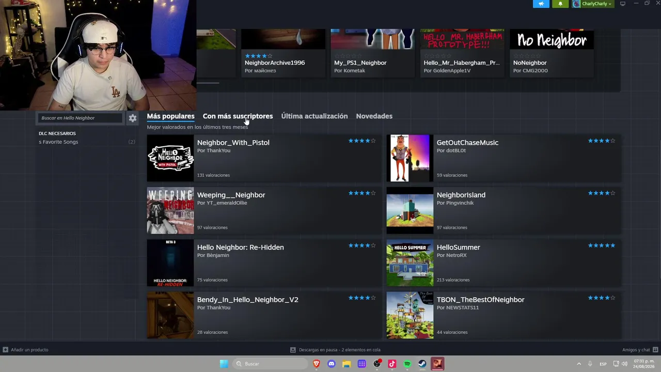Click the Hello Neighbor: Re-Hidden title

click(x=241, y=247)
